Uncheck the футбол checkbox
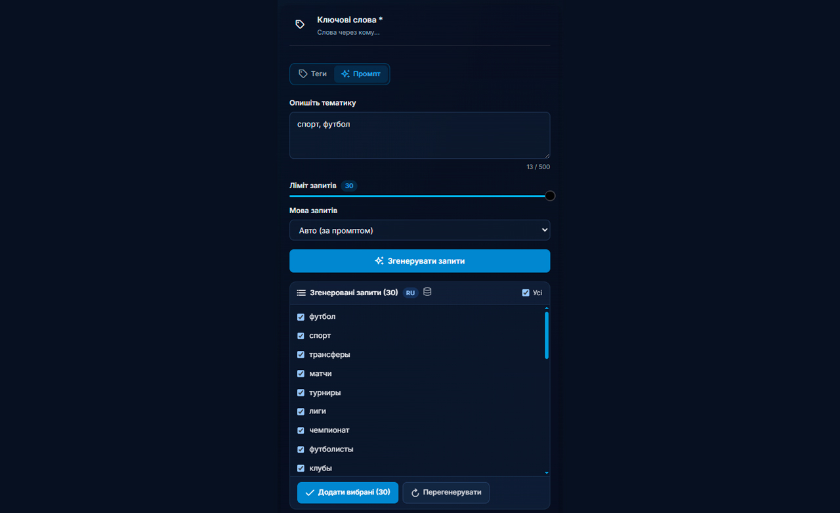 coord(301,317)
